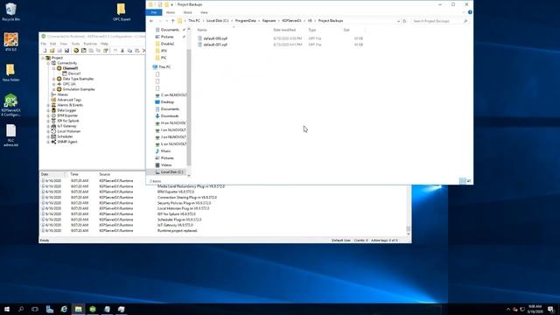The height and width of the screenshot is (315, 560).
Task: Expand the Alarms & Events node
Action: (x=48, y=105)
